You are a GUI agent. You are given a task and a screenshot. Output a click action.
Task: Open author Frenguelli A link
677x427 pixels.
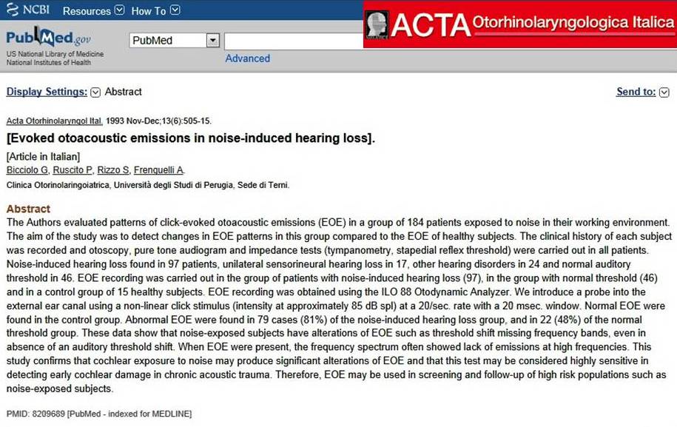[159, 170]
